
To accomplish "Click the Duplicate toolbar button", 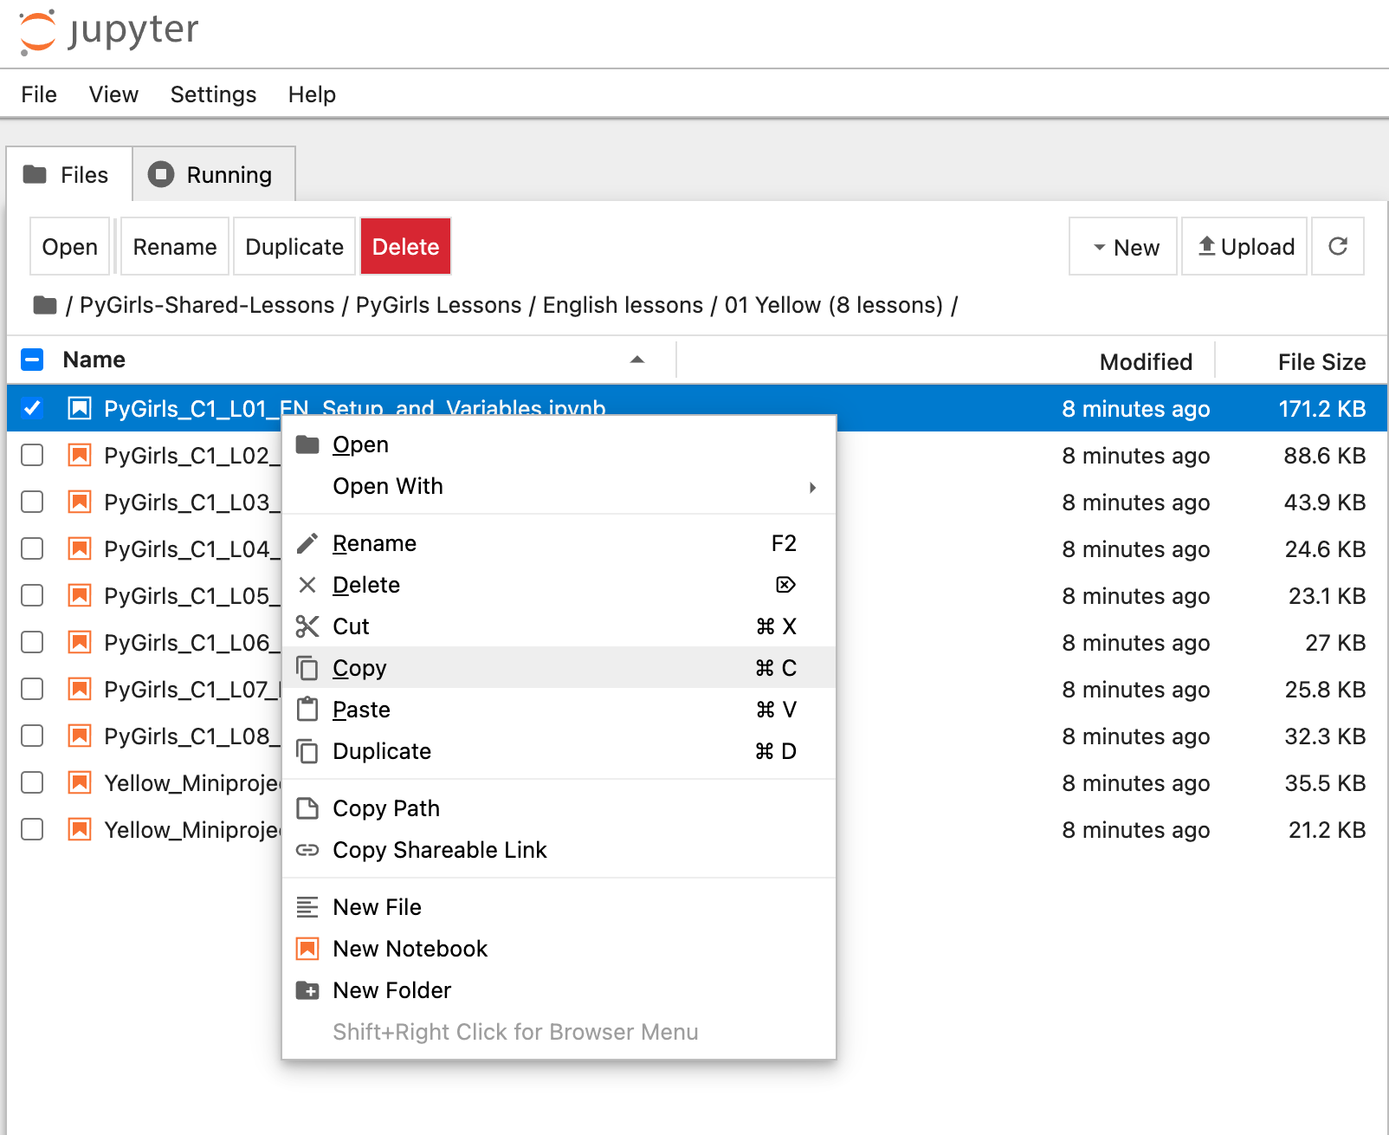I will tap(294, 246).
